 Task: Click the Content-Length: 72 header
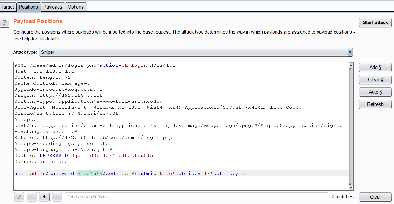click(43, 77)
